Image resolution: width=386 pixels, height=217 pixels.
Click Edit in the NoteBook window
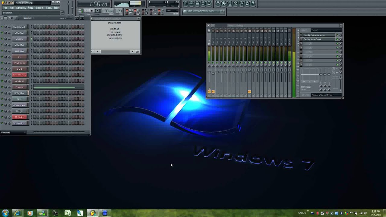(138, 52)
